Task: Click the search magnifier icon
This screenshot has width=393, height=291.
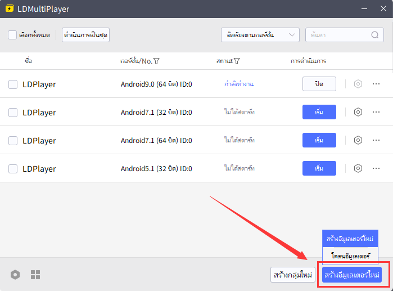Action: [375, 35]
